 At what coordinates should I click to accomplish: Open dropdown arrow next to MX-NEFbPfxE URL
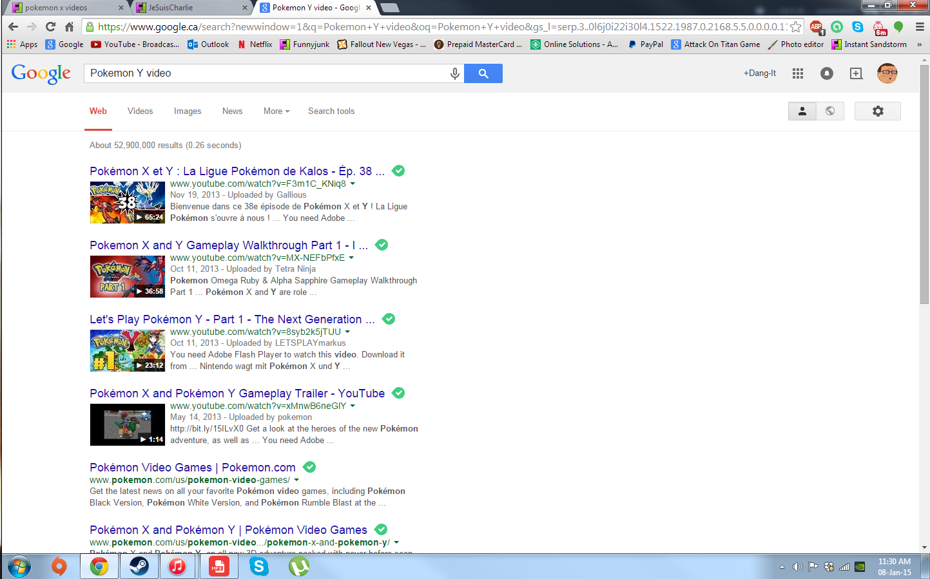pos(351,258)
